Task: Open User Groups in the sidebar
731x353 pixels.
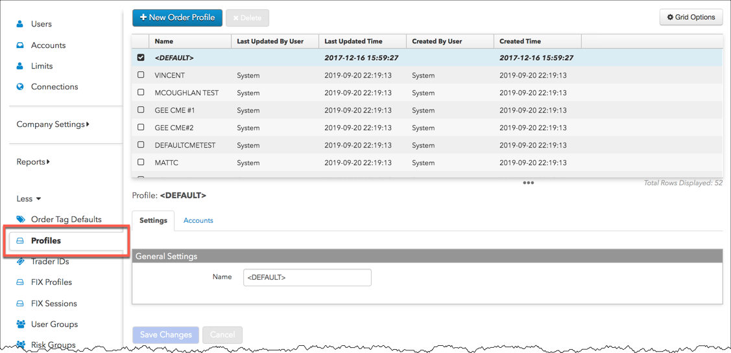Action: coord(54,324)
